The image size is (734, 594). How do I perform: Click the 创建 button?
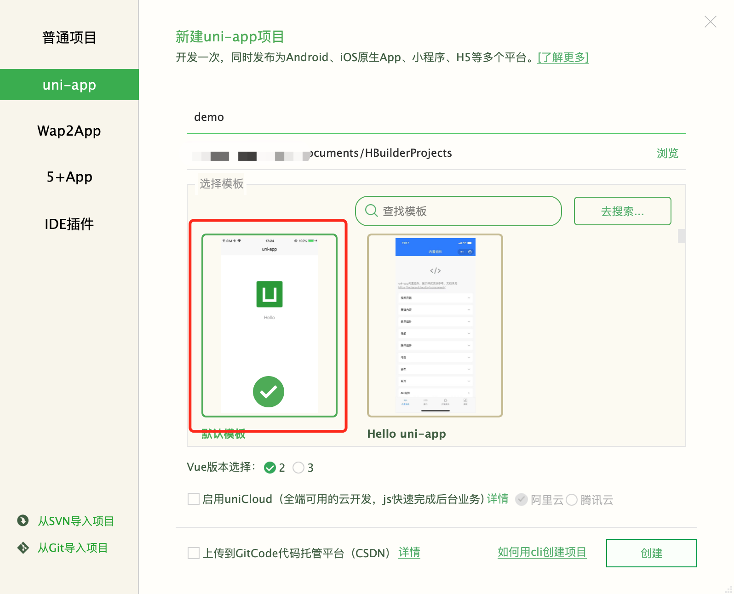pos(651,553)
